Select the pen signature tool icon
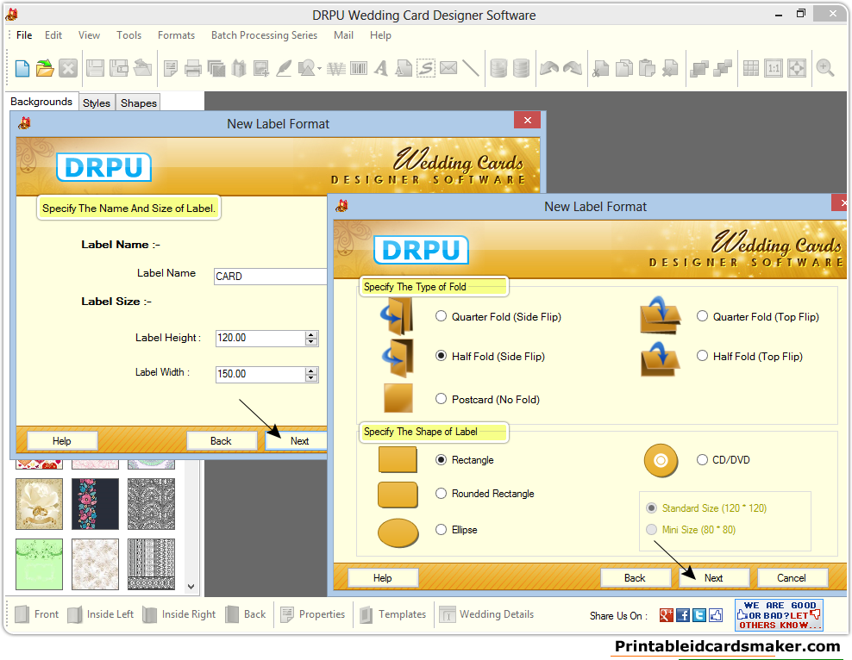The width and height of the screenshot is (852, 660). (x=285, y=68)
